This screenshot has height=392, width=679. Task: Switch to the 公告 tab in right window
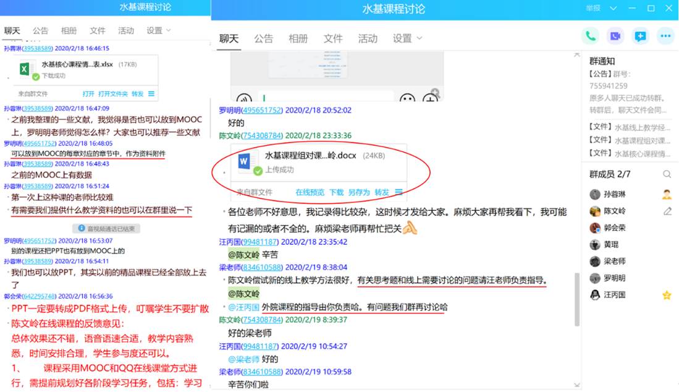tap(263, 38)
